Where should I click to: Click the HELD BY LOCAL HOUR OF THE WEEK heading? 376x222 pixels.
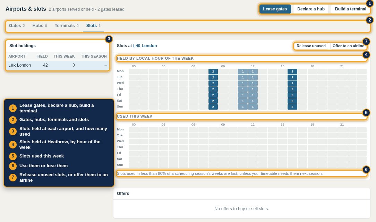coord(155,58)
